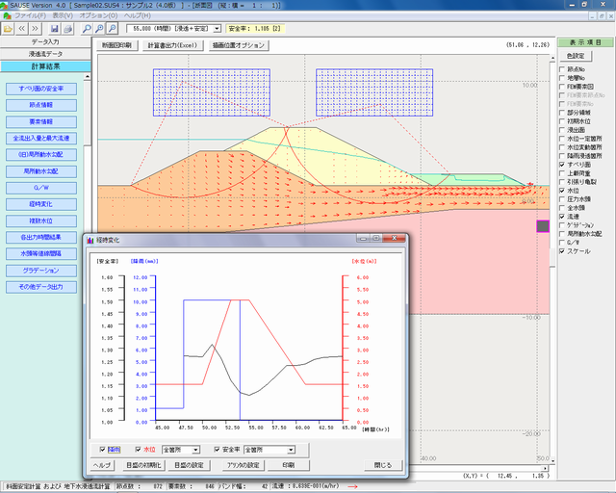Enable the 節点No display checkbox
Screen dimensions: 616x493
point(562,70)
